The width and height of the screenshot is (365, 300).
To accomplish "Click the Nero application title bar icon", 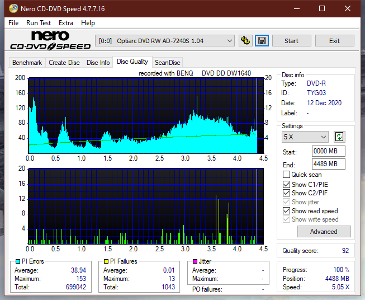I will 13,8.
